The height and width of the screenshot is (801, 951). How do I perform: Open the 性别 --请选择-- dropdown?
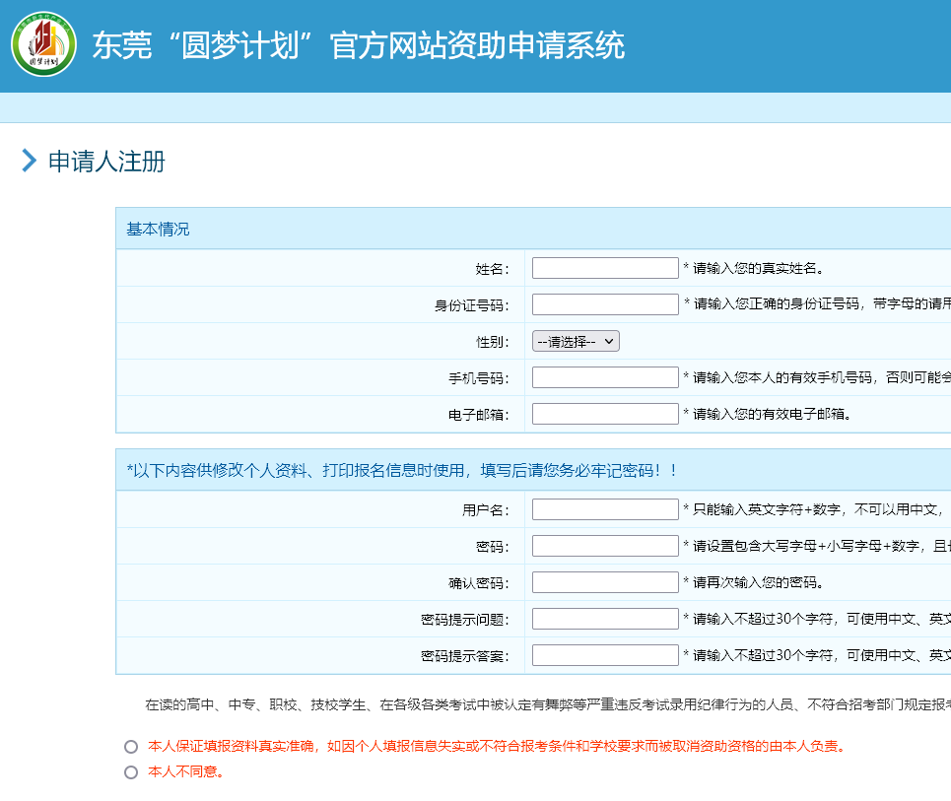[x=576, y=341]
